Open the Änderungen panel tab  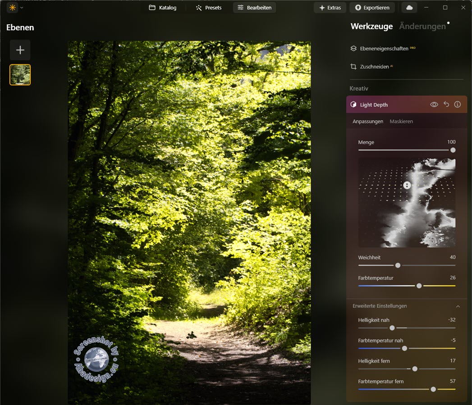pyautogui.click(x=421, y=26)
